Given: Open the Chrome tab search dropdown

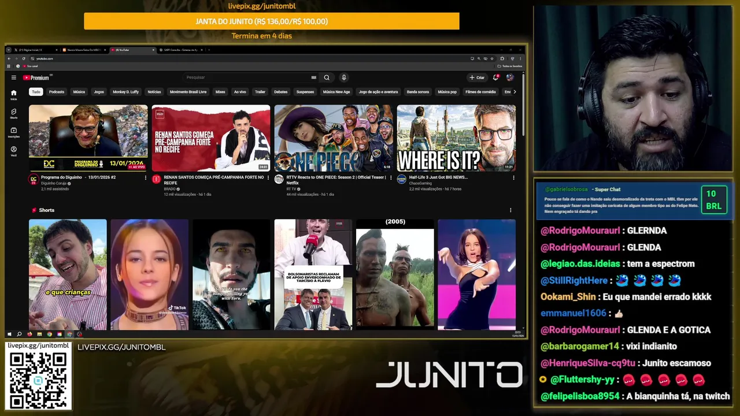Looking at the screenshot, I should (8, 50).
